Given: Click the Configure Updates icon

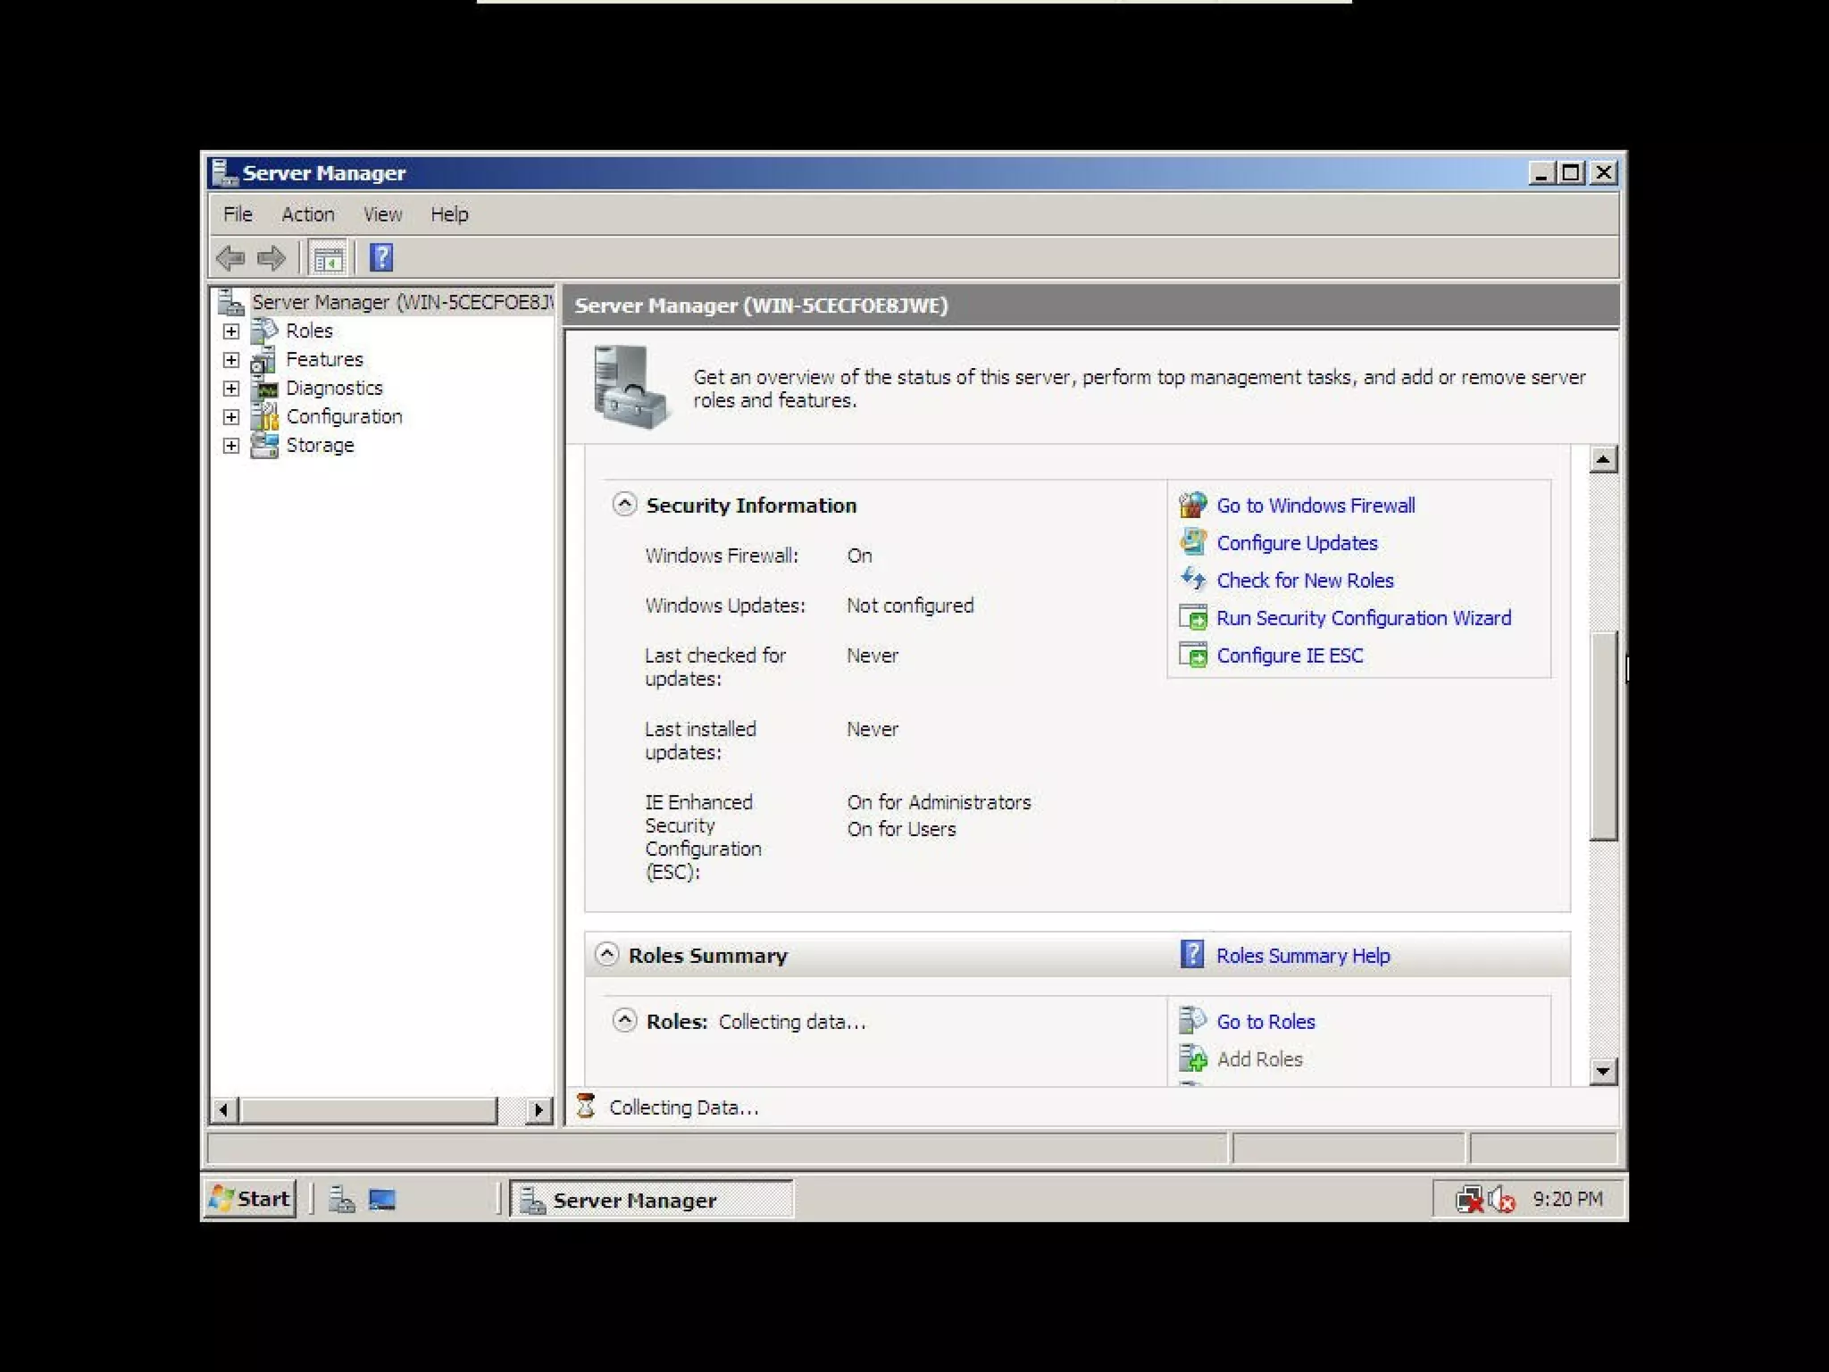Looking at the screenshot, I should [1193, 542].
